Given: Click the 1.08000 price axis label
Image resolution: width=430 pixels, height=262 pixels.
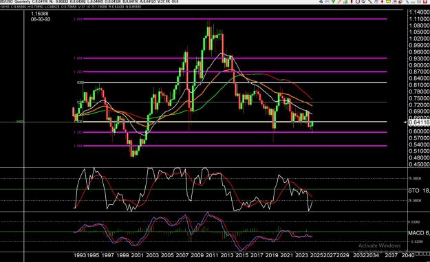Looking at the screenshot, I should 419,25.
